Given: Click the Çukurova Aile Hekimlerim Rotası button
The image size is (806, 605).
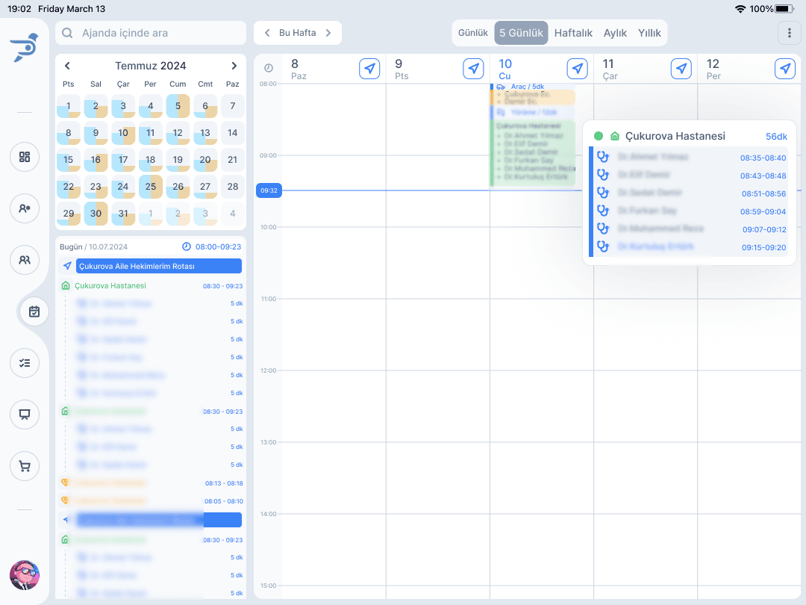Looking at the screenshot, I should [x=158, y=266].
